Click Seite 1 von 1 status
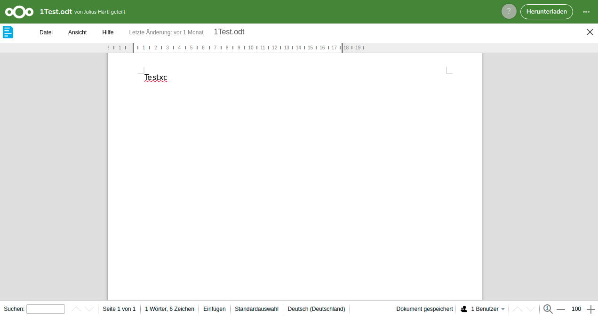This screenshot has height=317, width=598. (x=119, y=309)
